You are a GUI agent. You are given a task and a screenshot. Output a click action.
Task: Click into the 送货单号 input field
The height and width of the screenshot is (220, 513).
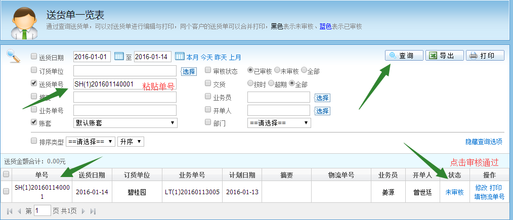106,84
